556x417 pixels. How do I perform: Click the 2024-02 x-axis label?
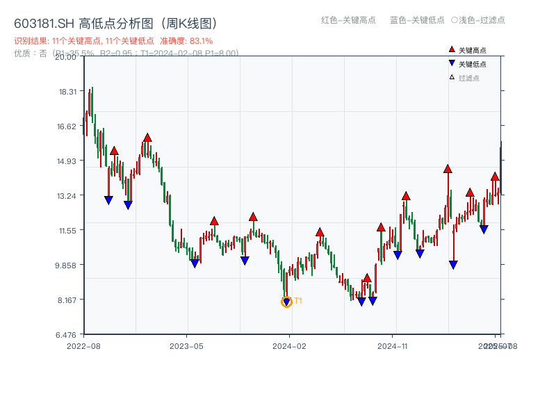[289, 346]
